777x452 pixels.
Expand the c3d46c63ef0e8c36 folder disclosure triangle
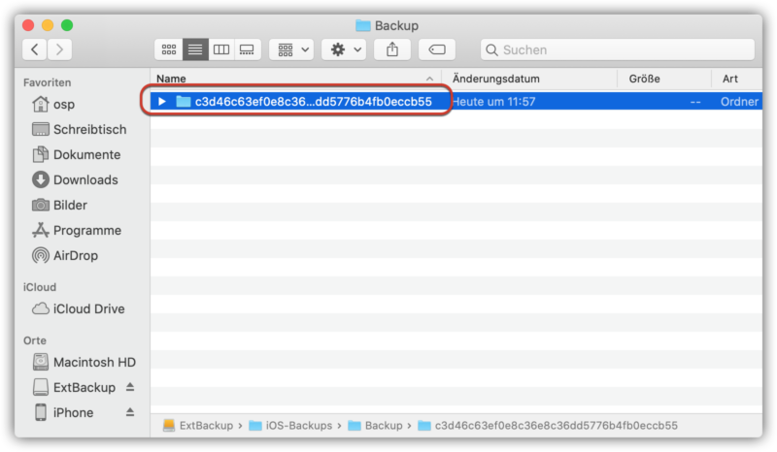[162, 102]
